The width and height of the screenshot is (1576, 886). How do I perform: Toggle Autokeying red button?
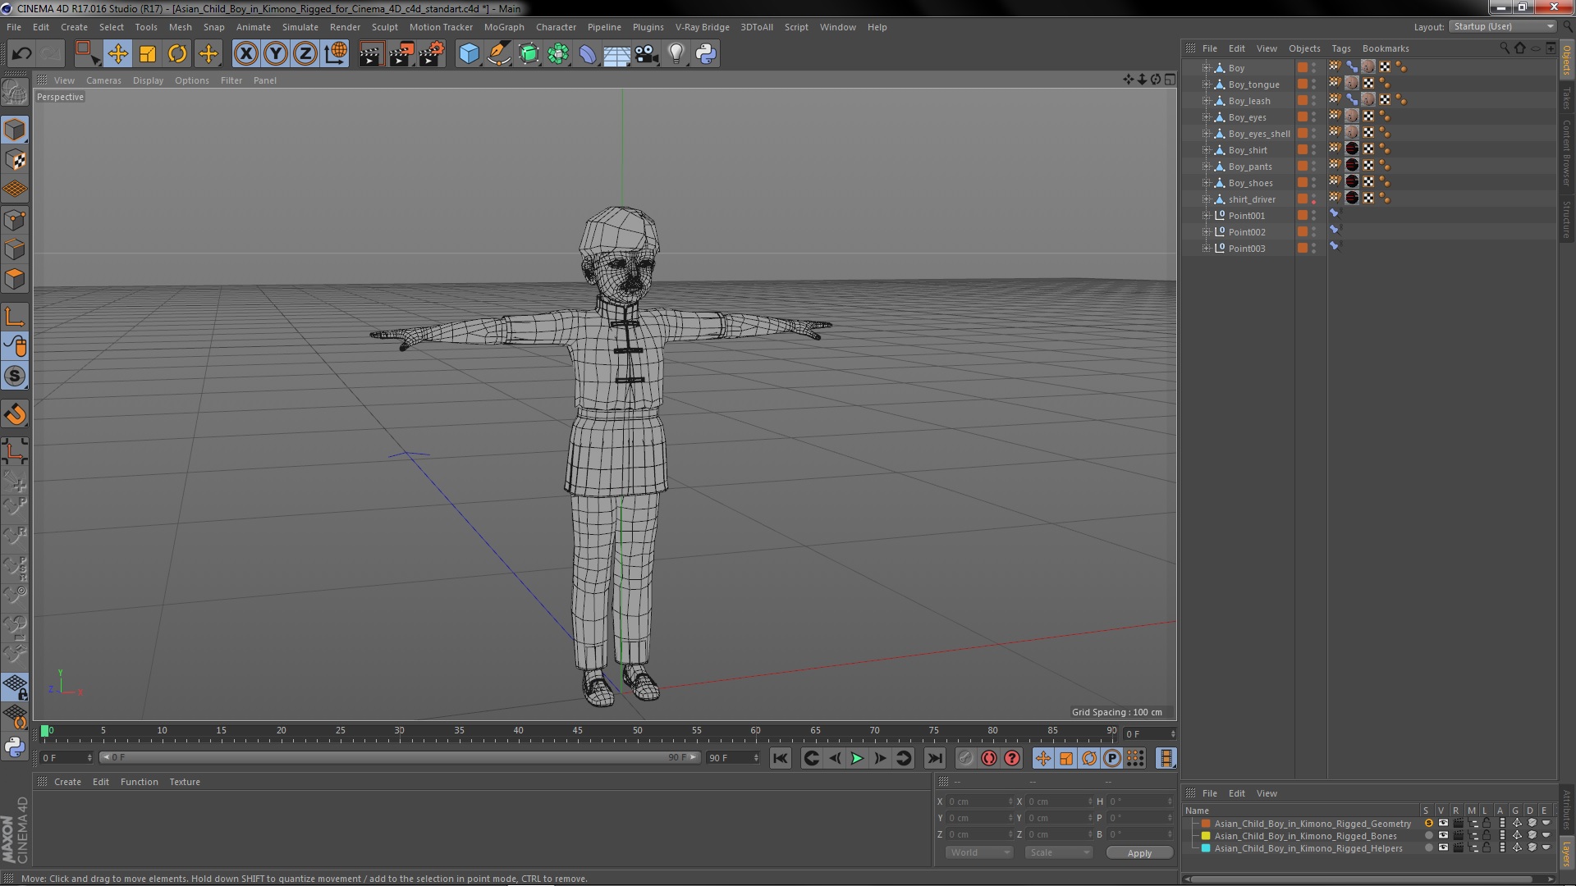[x=988, y=758]
